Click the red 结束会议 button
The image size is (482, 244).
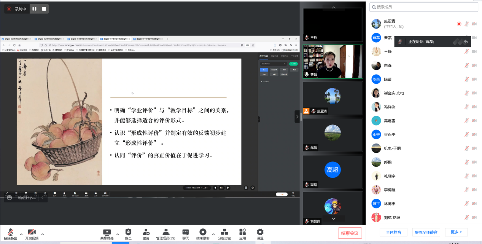(350, 233)
